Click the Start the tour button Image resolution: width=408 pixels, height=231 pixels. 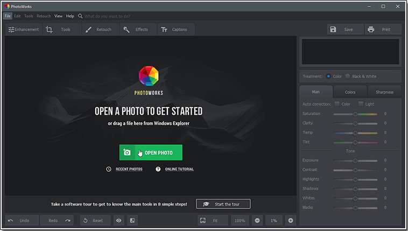pos(223,204)
